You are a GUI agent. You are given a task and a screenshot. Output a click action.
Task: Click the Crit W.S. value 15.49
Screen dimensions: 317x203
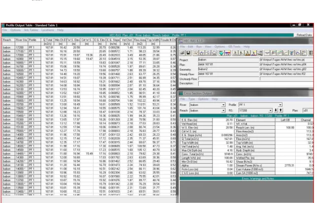pos(87,154)
